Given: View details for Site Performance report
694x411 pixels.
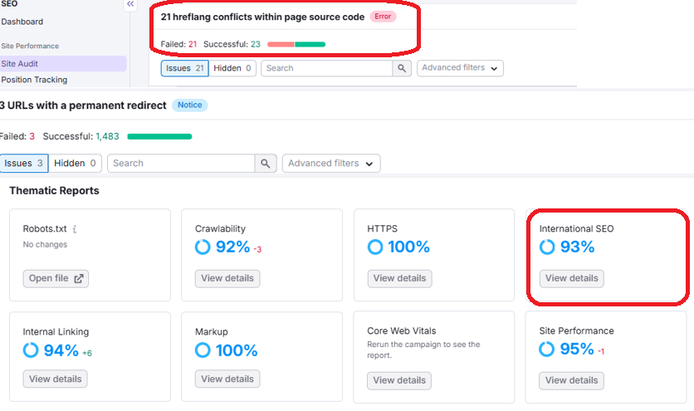Looking at the screenshot, I should click(x=571, y=380).
